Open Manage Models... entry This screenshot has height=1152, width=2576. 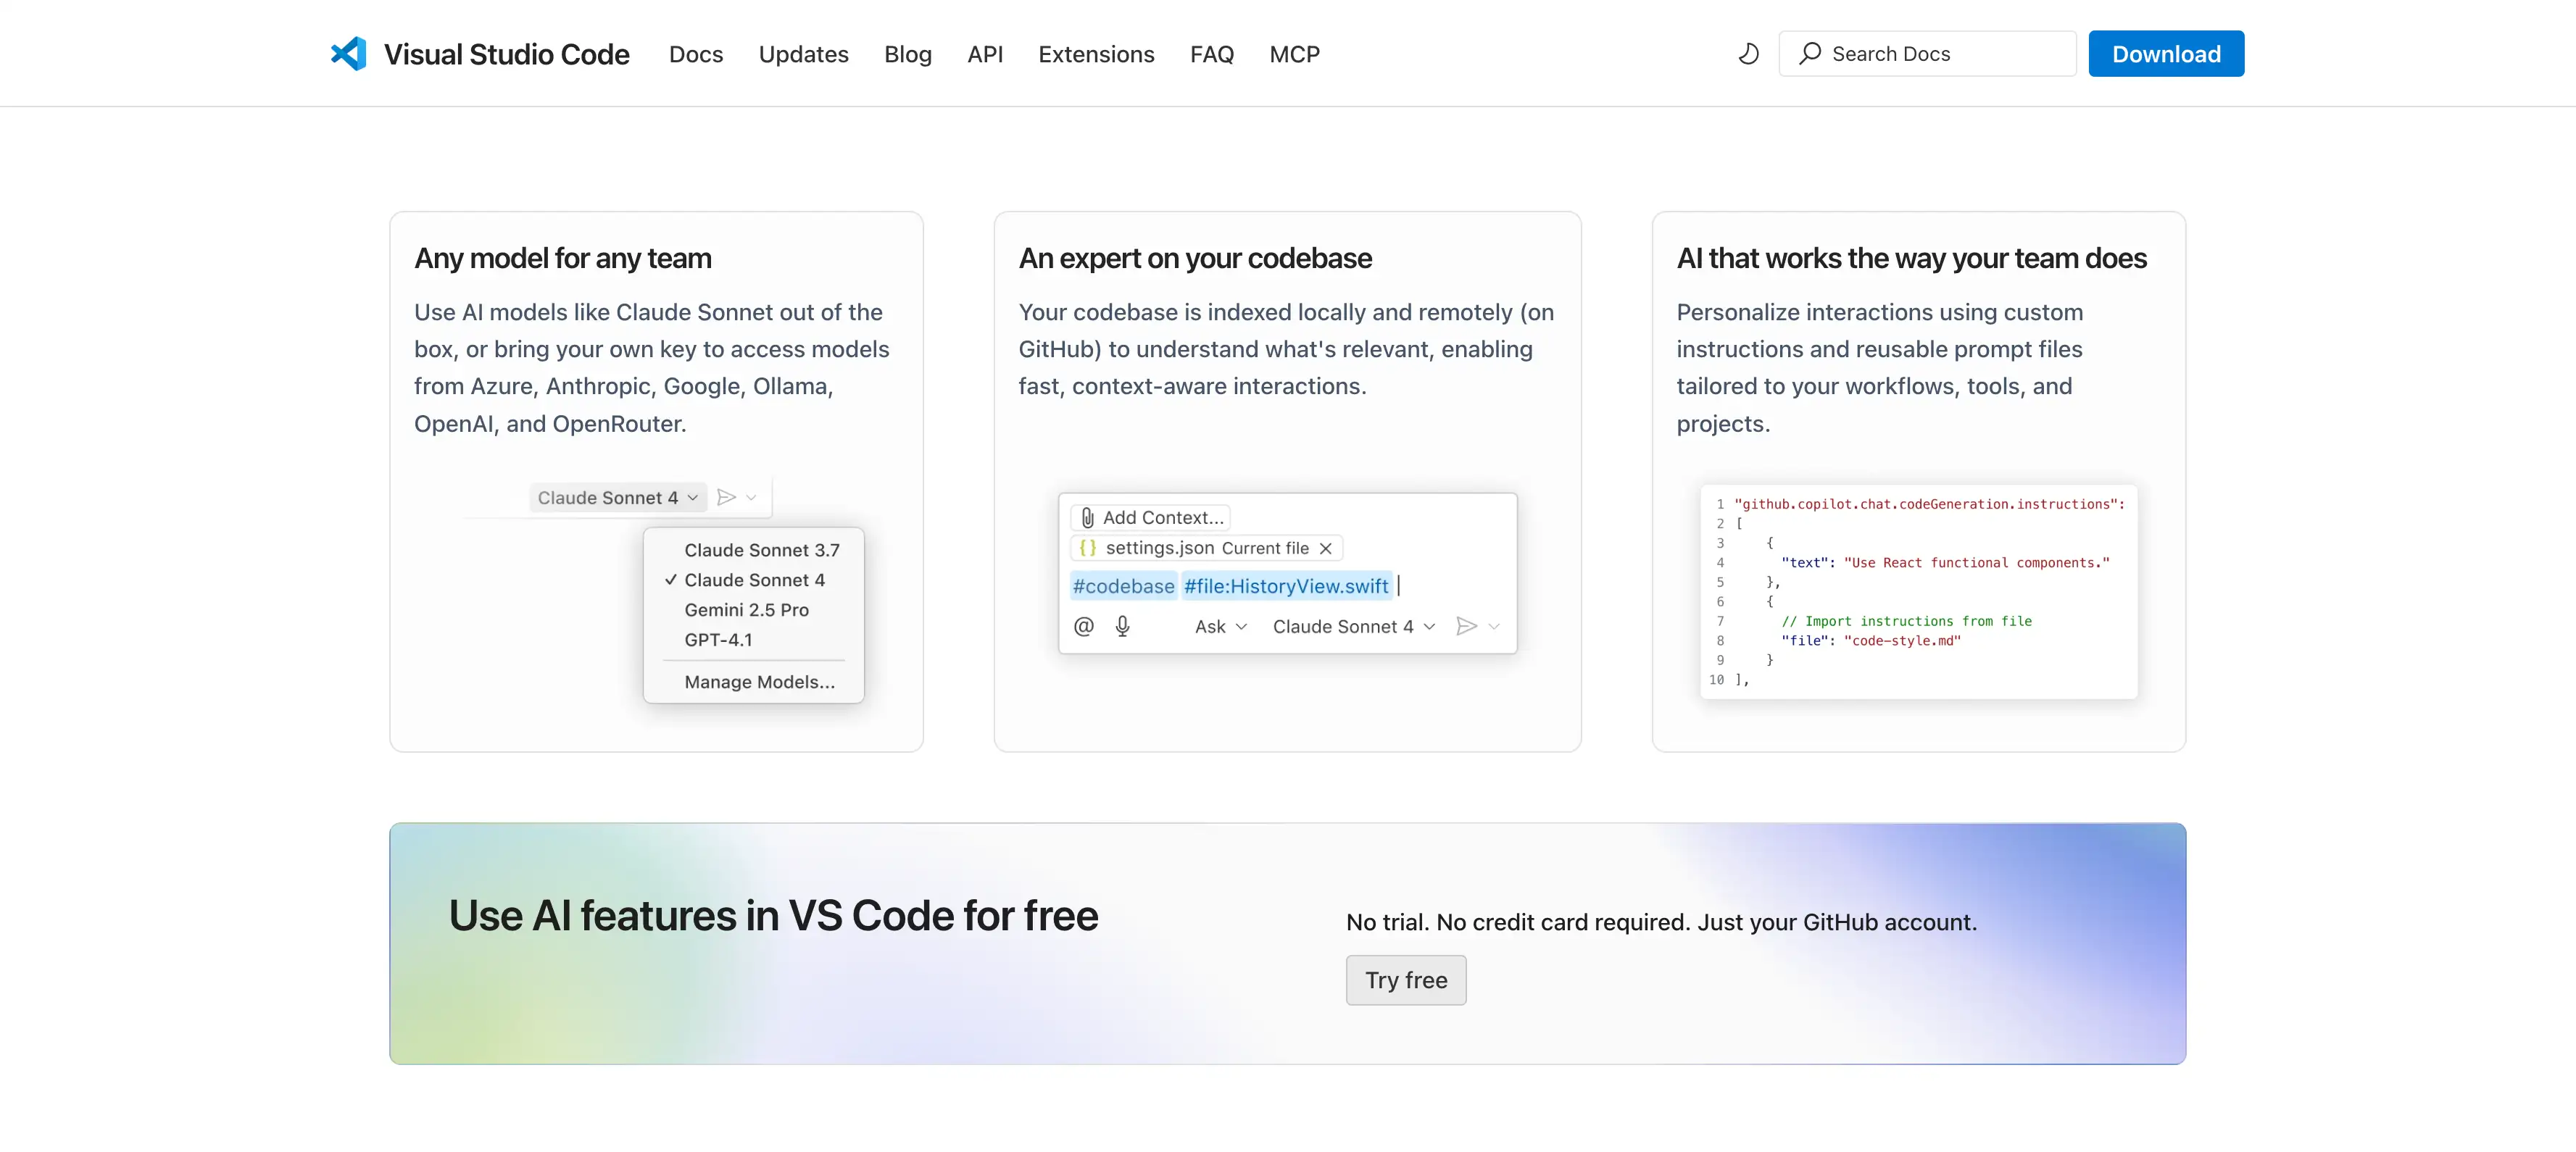(x=759, y=682)
